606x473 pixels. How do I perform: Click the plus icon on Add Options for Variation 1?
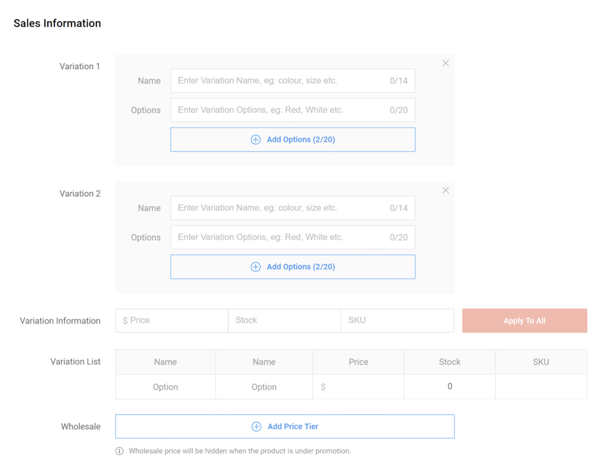pos(255,140)
